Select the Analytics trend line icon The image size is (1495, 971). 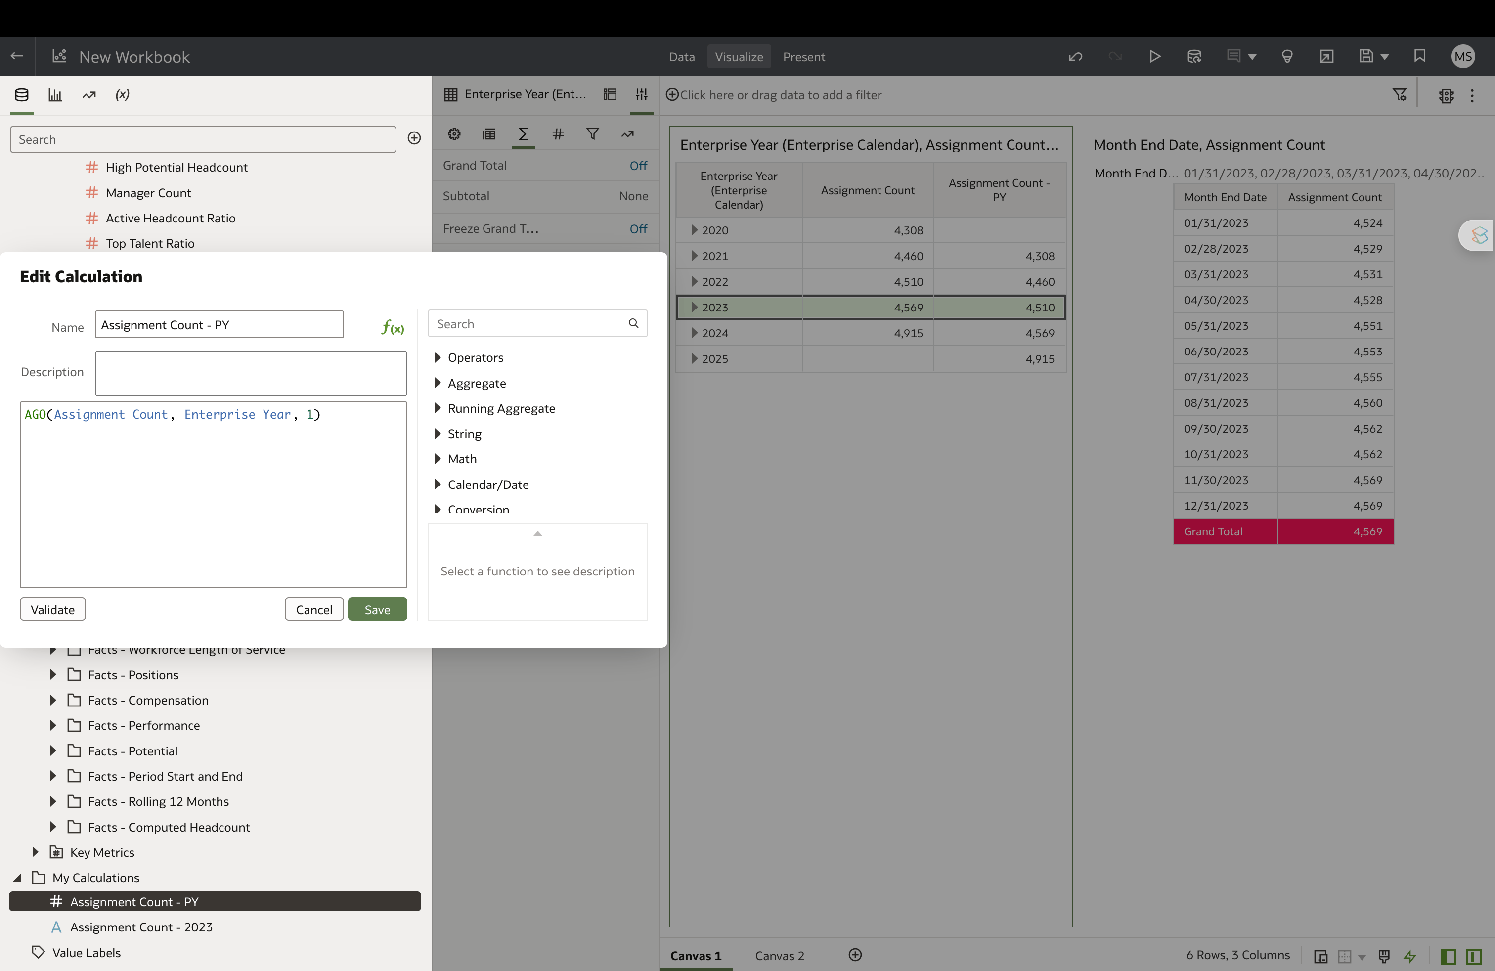[89, 95]
